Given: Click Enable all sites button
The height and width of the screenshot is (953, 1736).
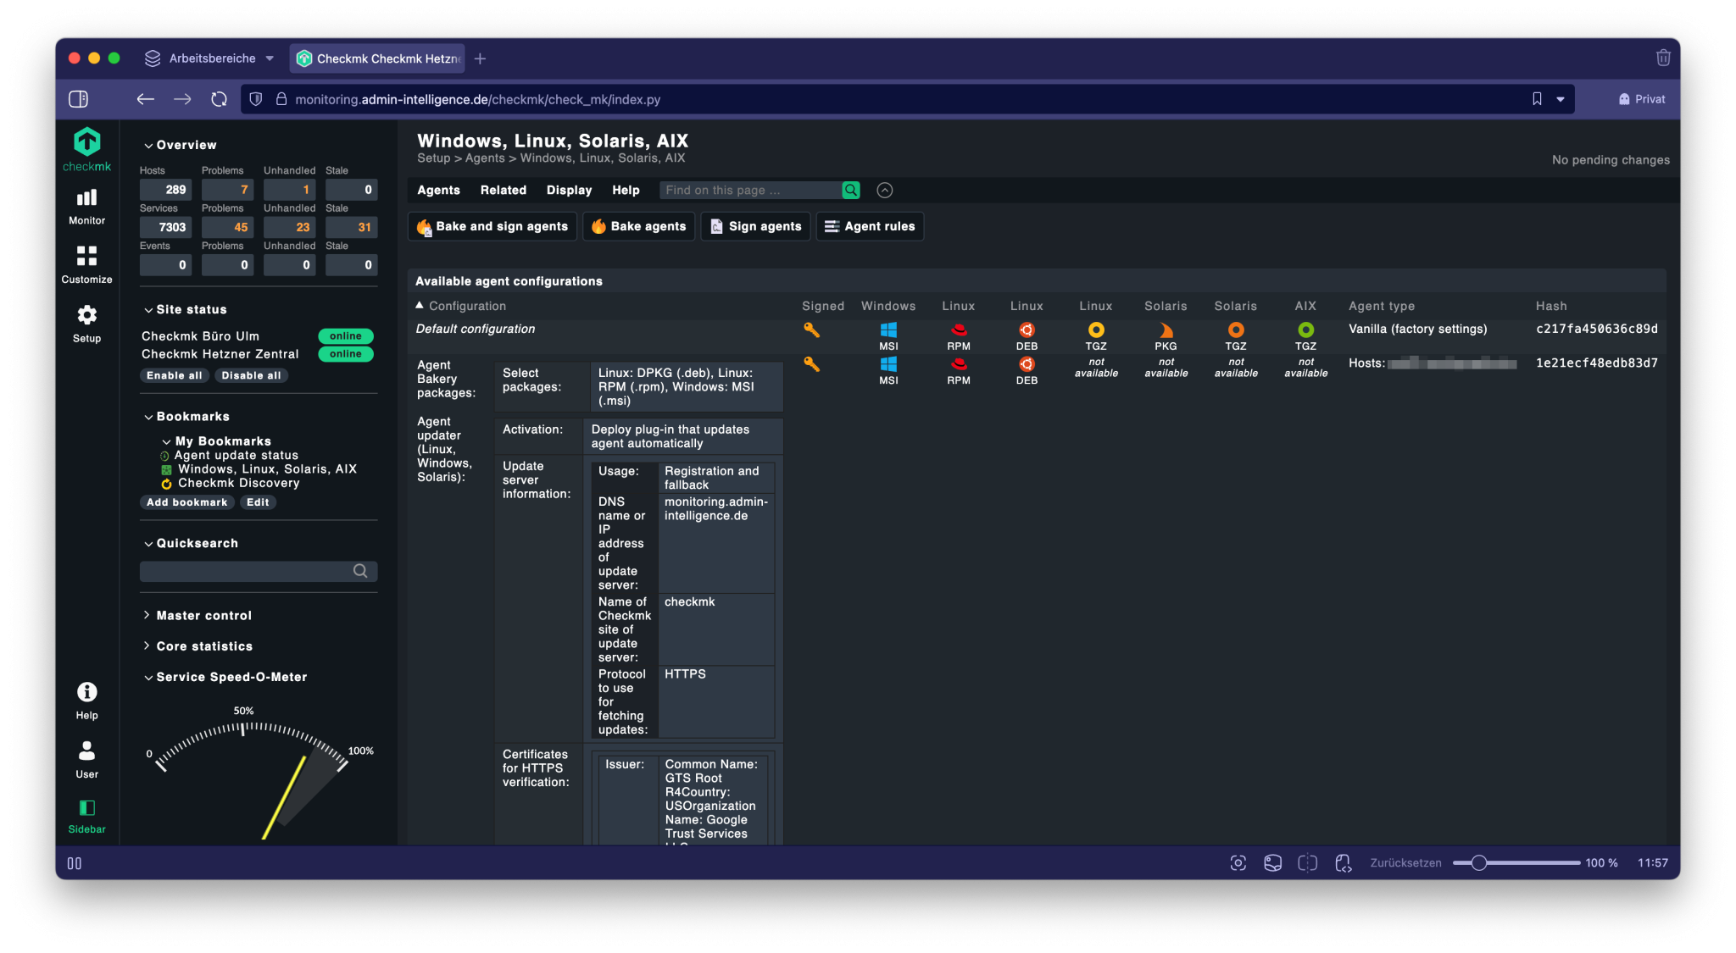Looking at the screenshot, I should 174,375.
